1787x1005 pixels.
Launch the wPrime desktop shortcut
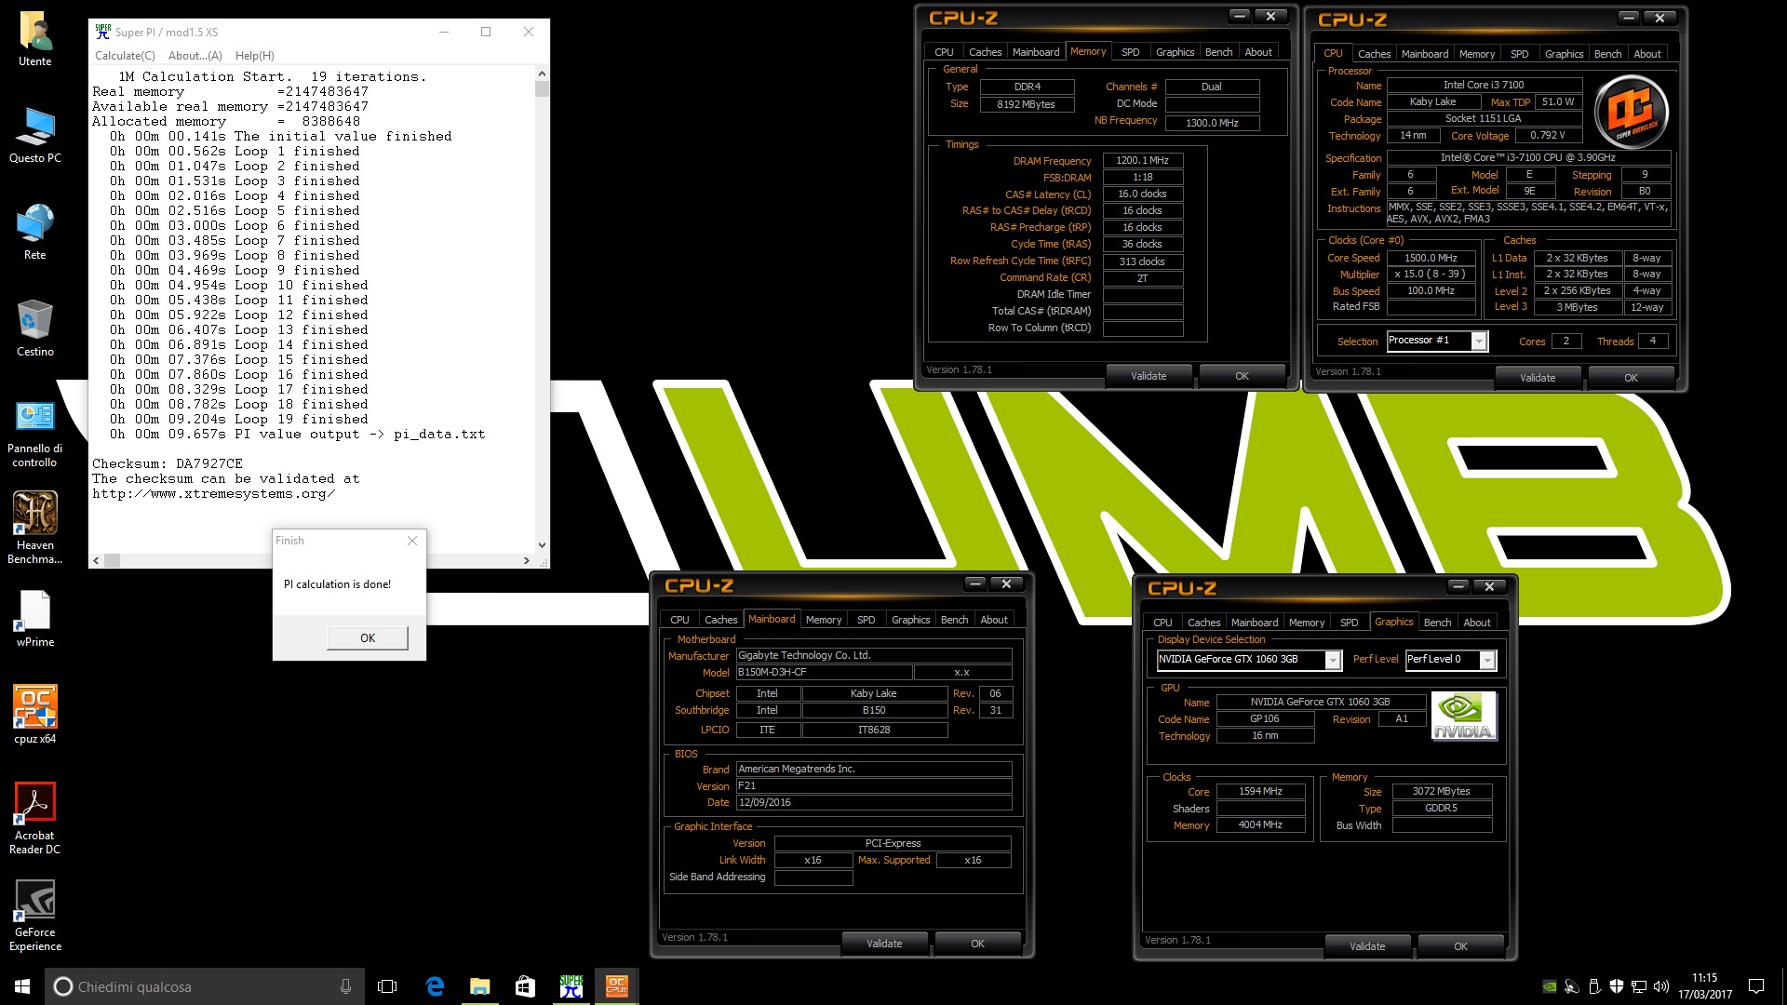tap(35, 619)
